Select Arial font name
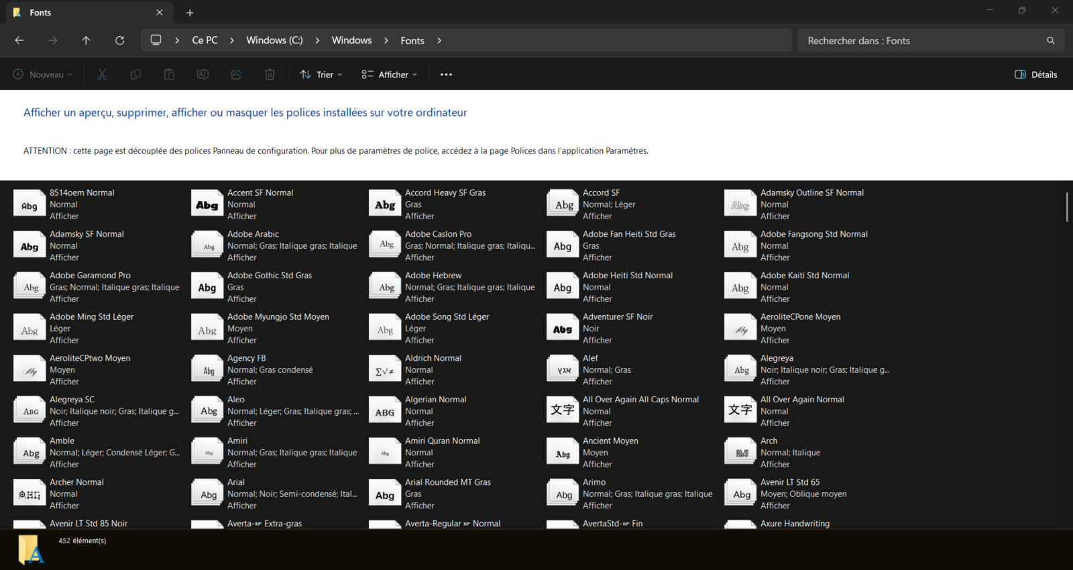Viewport: 1073px width, 570px height. tap(236, 482)
